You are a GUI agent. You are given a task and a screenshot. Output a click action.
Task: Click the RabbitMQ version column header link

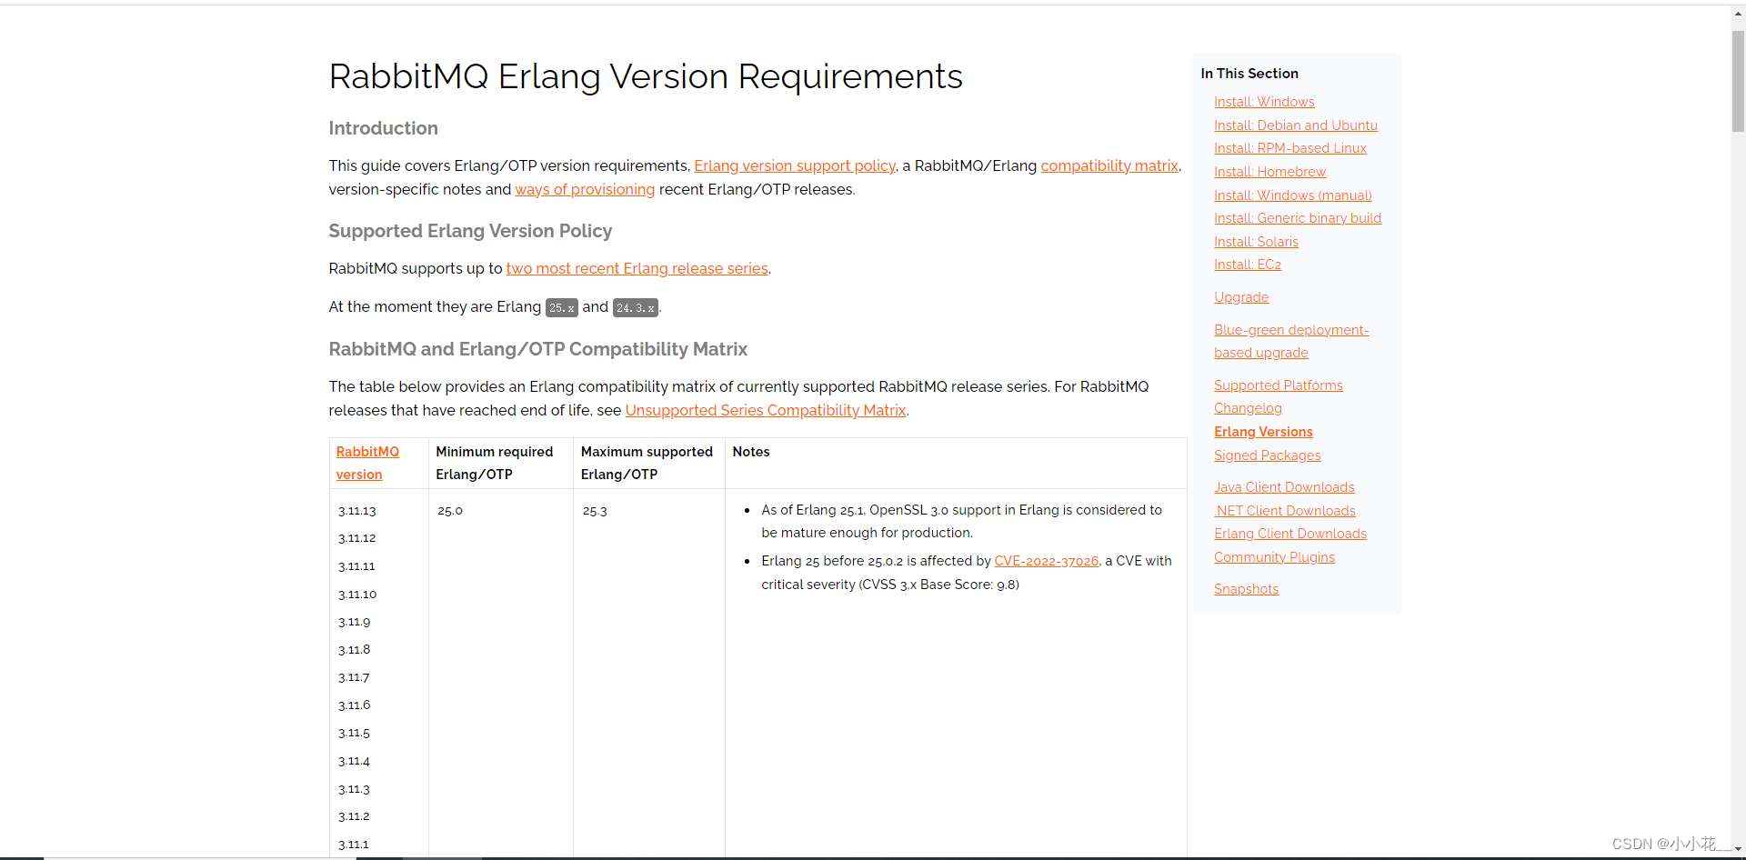367,463
